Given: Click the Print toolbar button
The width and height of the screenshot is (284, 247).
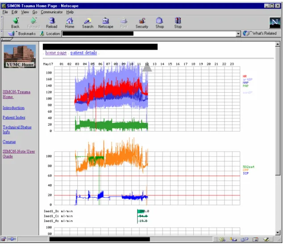Looking at the screenshot, I should (124, 23).
